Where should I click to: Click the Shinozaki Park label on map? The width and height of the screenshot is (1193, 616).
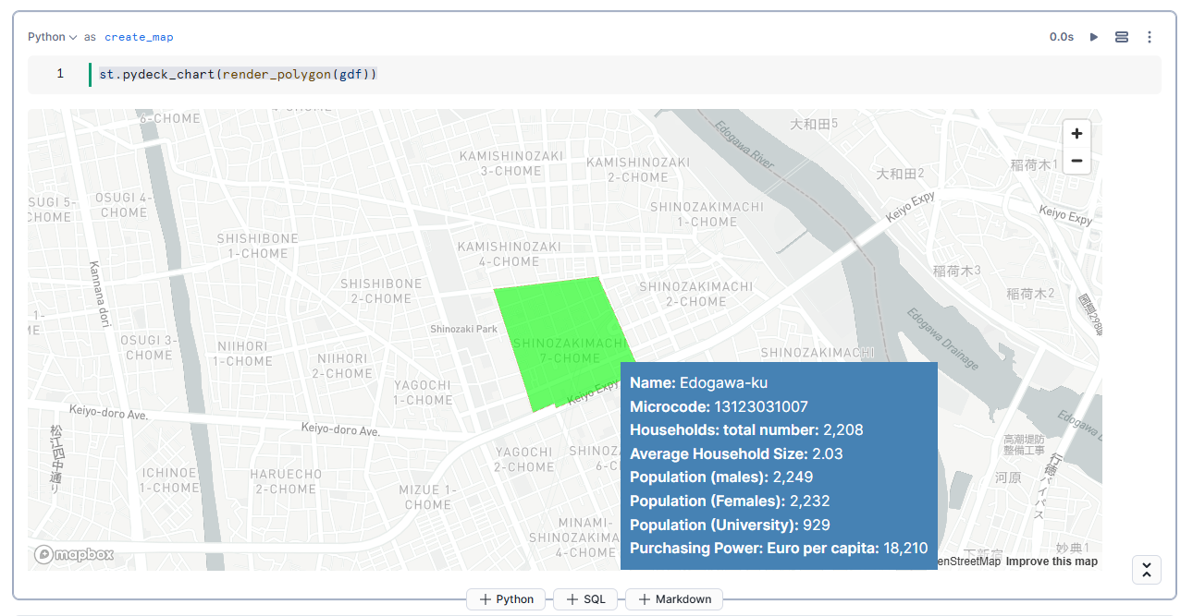click(x=463, y=329)
